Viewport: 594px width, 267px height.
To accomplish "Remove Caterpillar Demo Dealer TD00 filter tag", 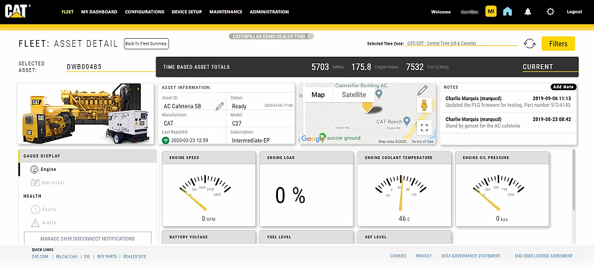I will (310, 36).
